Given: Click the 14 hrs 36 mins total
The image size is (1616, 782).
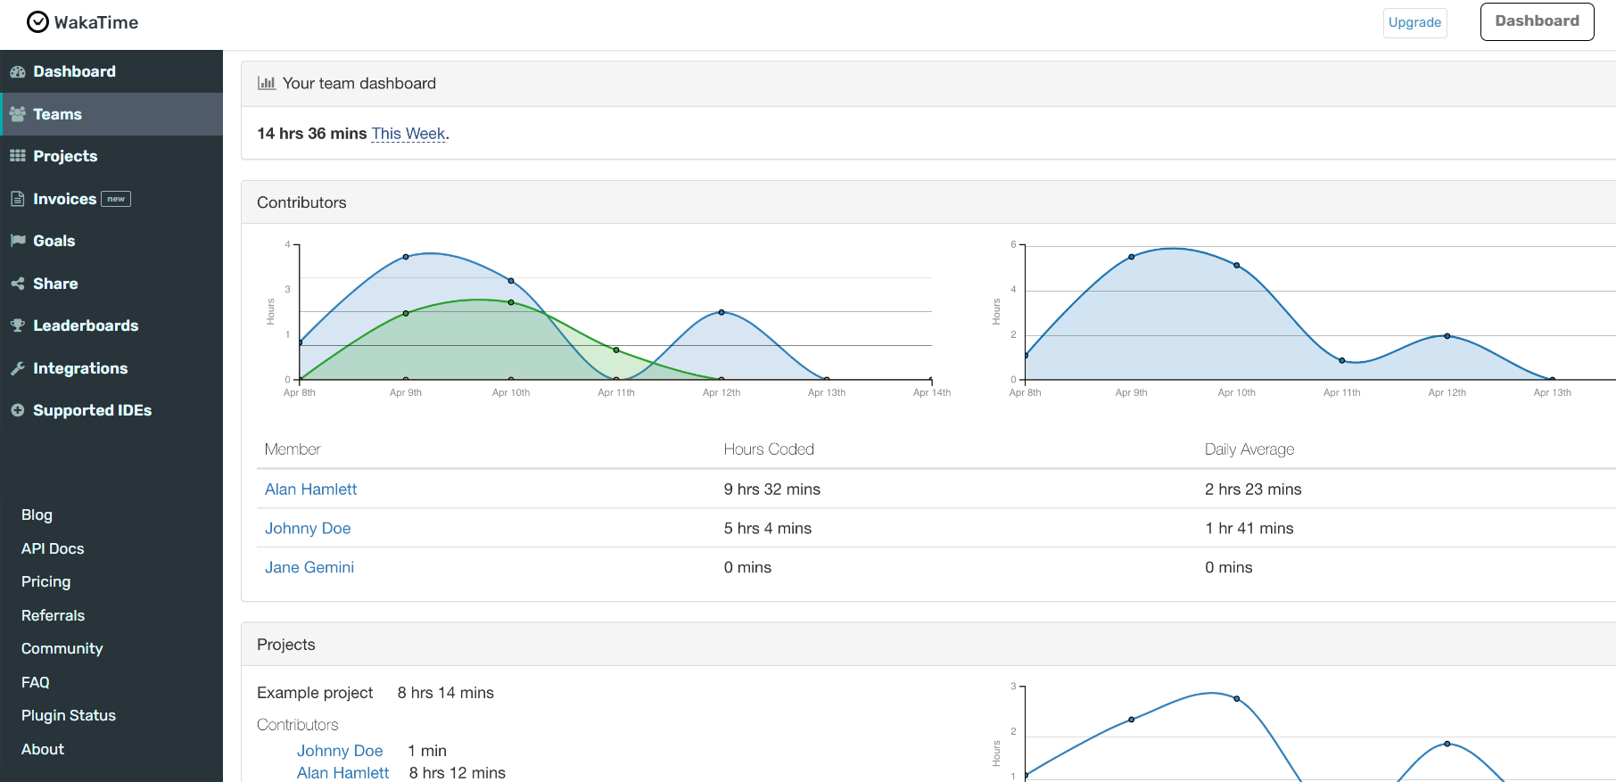Looking at the screenshot, I should 312,134.
